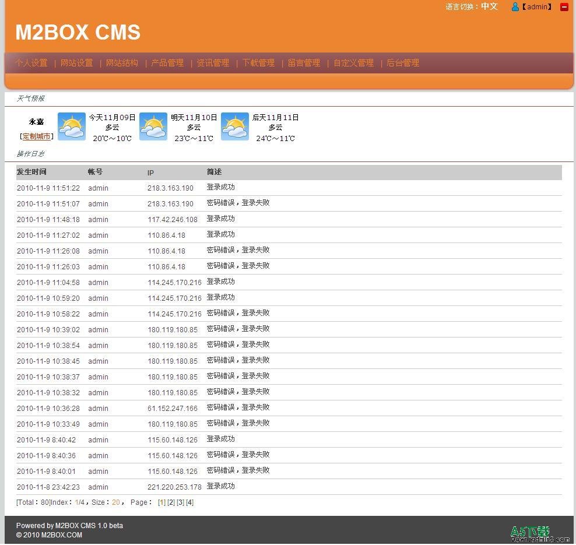Open the 网站设置 menu
The image size is (576, 545).
click(x=77, y=63)
